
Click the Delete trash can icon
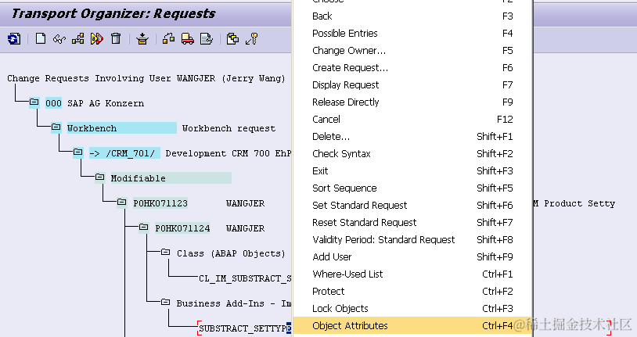coord(116,38)
